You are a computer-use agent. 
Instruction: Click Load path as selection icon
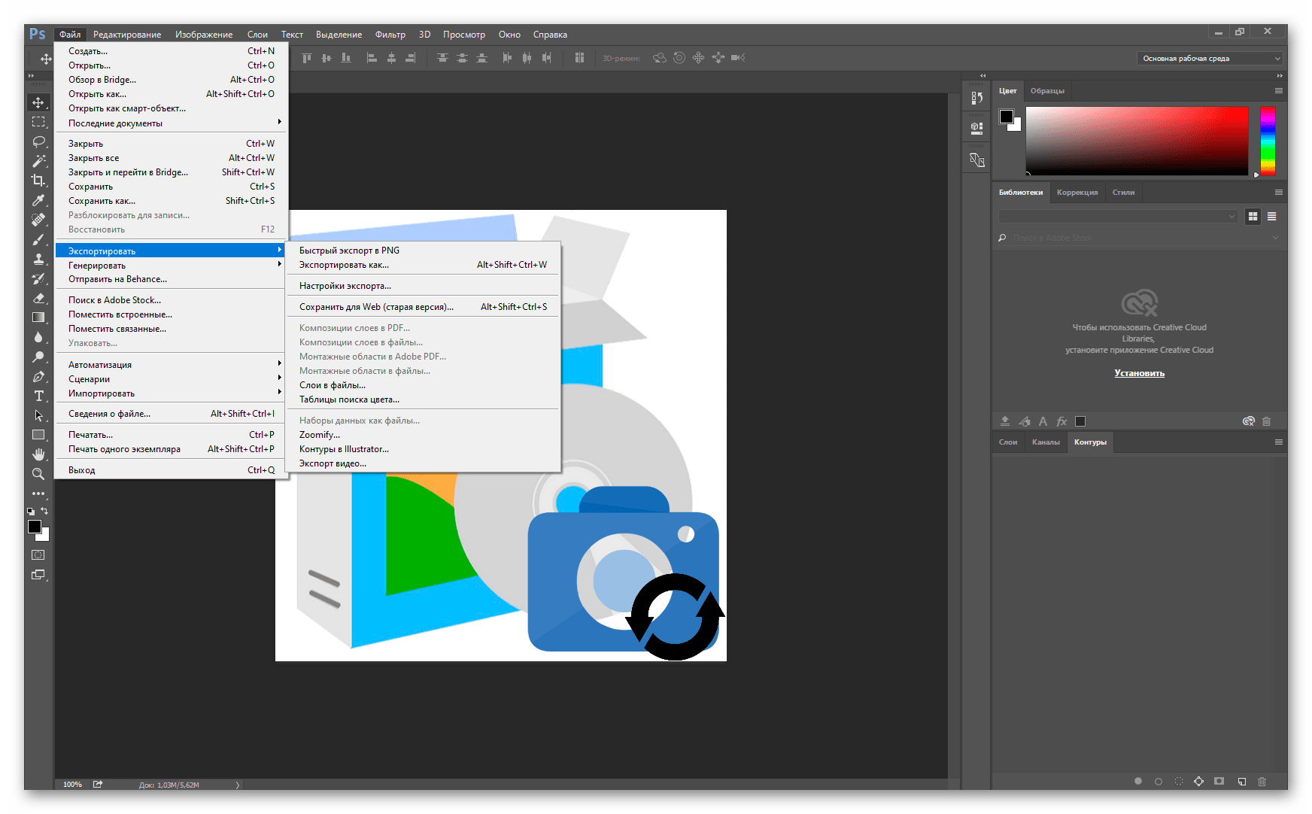(1179, 782)
